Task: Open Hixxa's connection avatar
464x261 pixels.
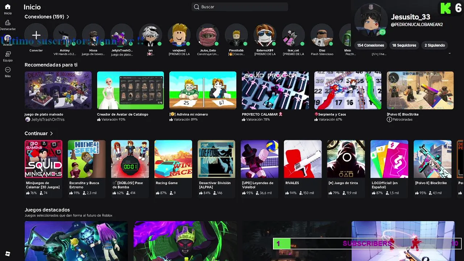Action: (x=93, y=35)
